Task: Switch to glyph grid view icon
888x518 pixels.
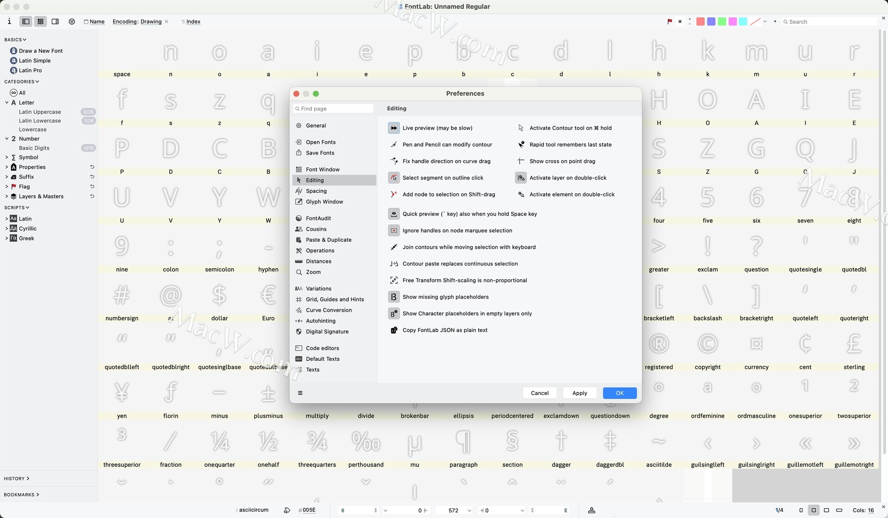Action: click(41, 21)
